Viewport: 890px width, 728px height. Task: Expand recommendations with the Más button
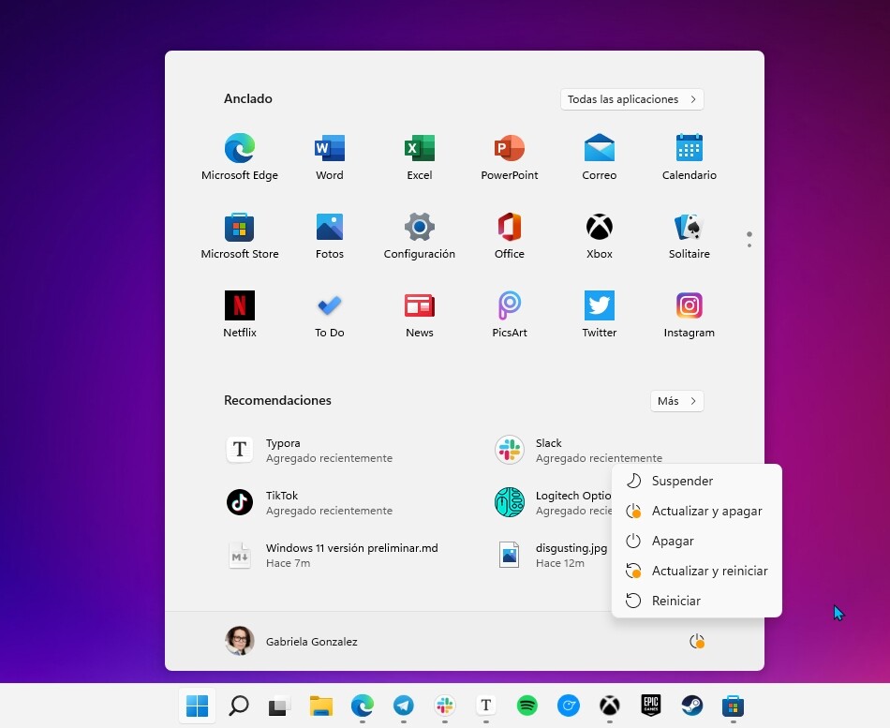676,401
